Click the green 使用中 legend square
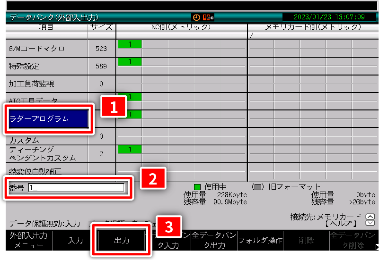 click(x=197, y=187)
